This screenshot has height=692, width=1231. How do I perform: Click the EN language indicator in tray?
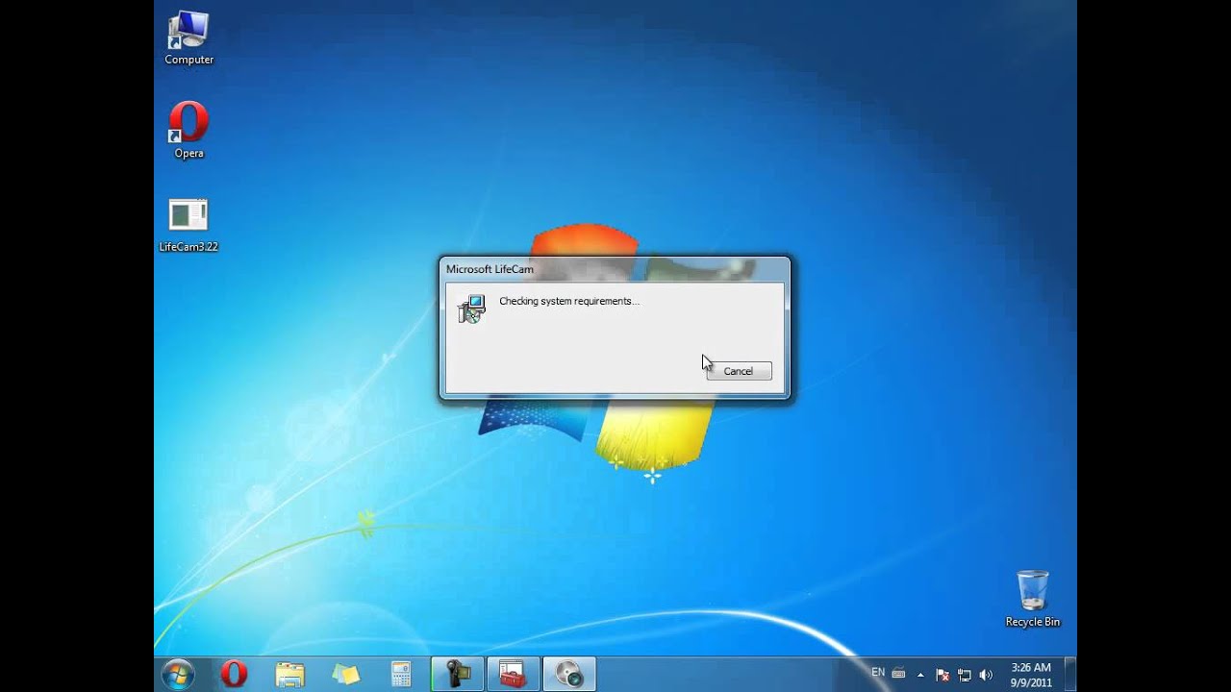tap(878, 673)
